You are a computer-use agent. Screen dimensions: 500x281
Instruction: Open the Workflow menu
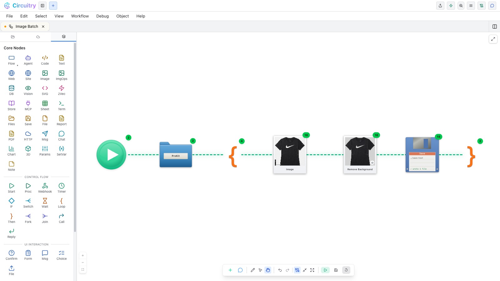pos(80,16)
